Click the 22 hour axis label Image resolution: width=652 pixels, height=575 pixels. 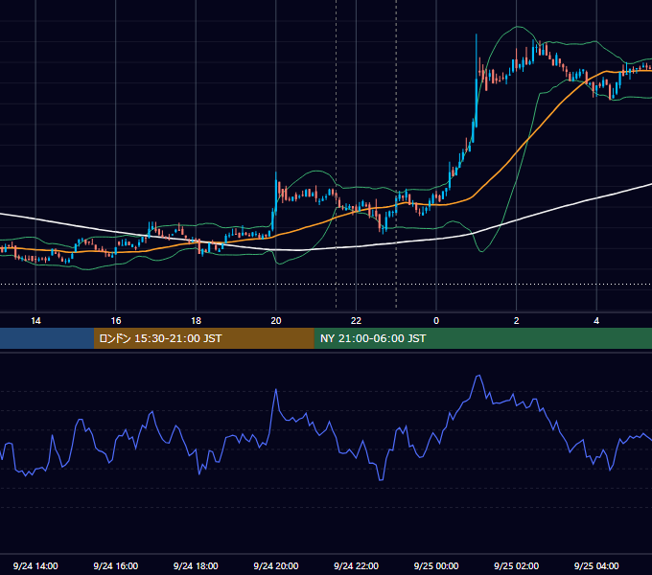[x=356, y=321]
